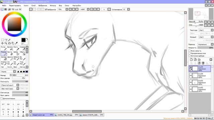Open the Фильтр menu
This screenshot has height=120, width=214.
53,6
